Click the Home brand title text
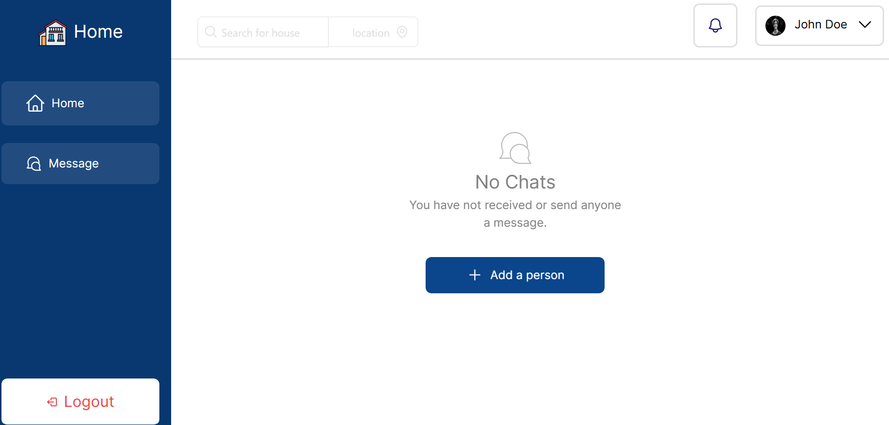 (x=98, y=32)
